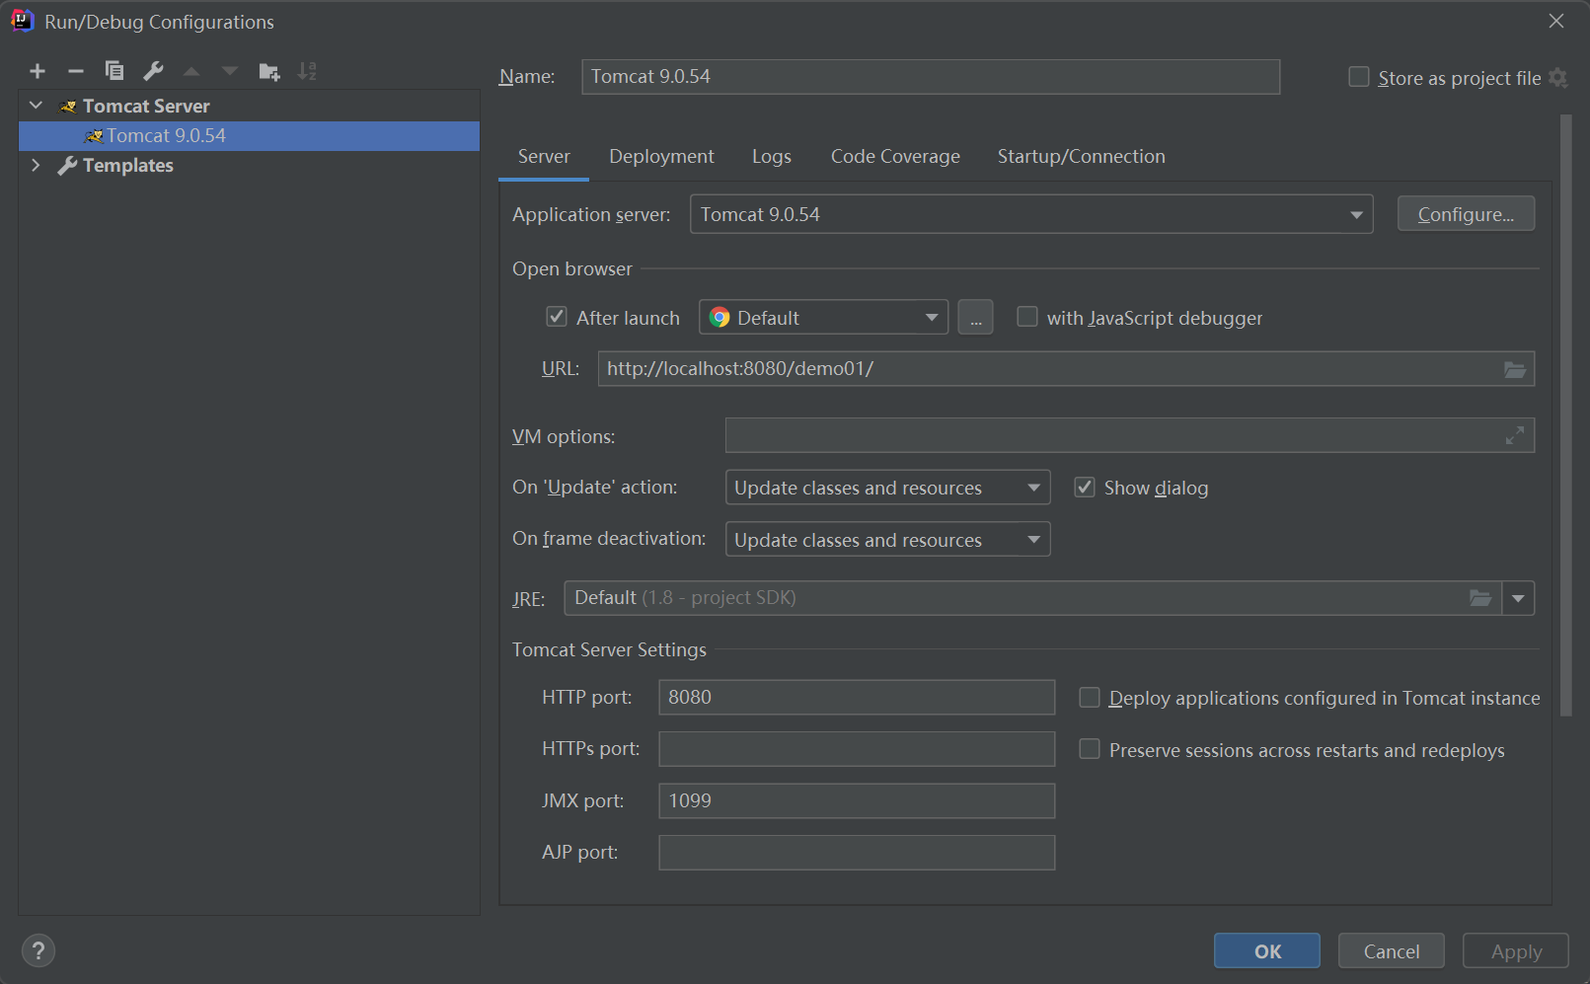
Task: Enable Store as project file
Action: coord(1359,77)
